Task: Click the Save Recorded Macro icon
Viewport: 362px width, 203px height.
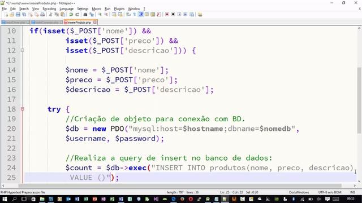Action: [192, 15]
